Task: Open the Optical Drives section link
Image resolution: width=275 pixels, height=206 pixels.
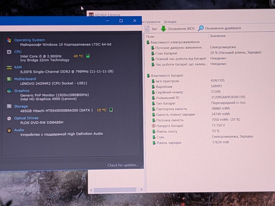Action: (x=26, y=118)
